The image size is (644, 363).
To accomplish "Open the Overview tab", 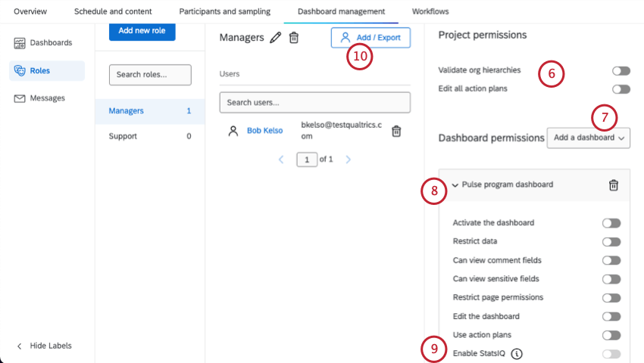I will (30, 11).
